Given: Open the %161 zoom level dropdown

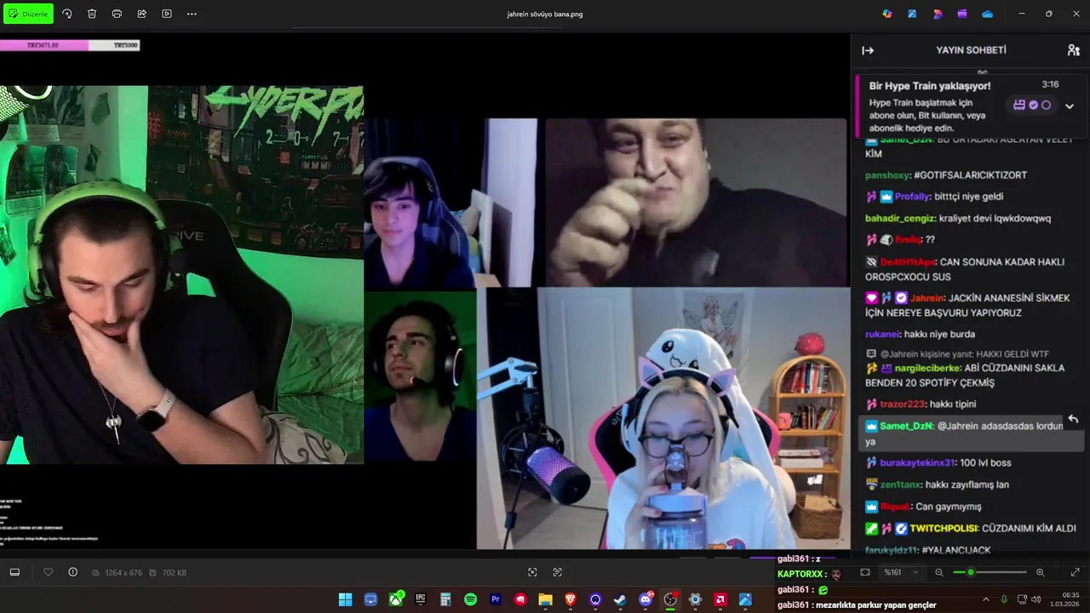Looking at the screenshot, I should click(900, 572).
